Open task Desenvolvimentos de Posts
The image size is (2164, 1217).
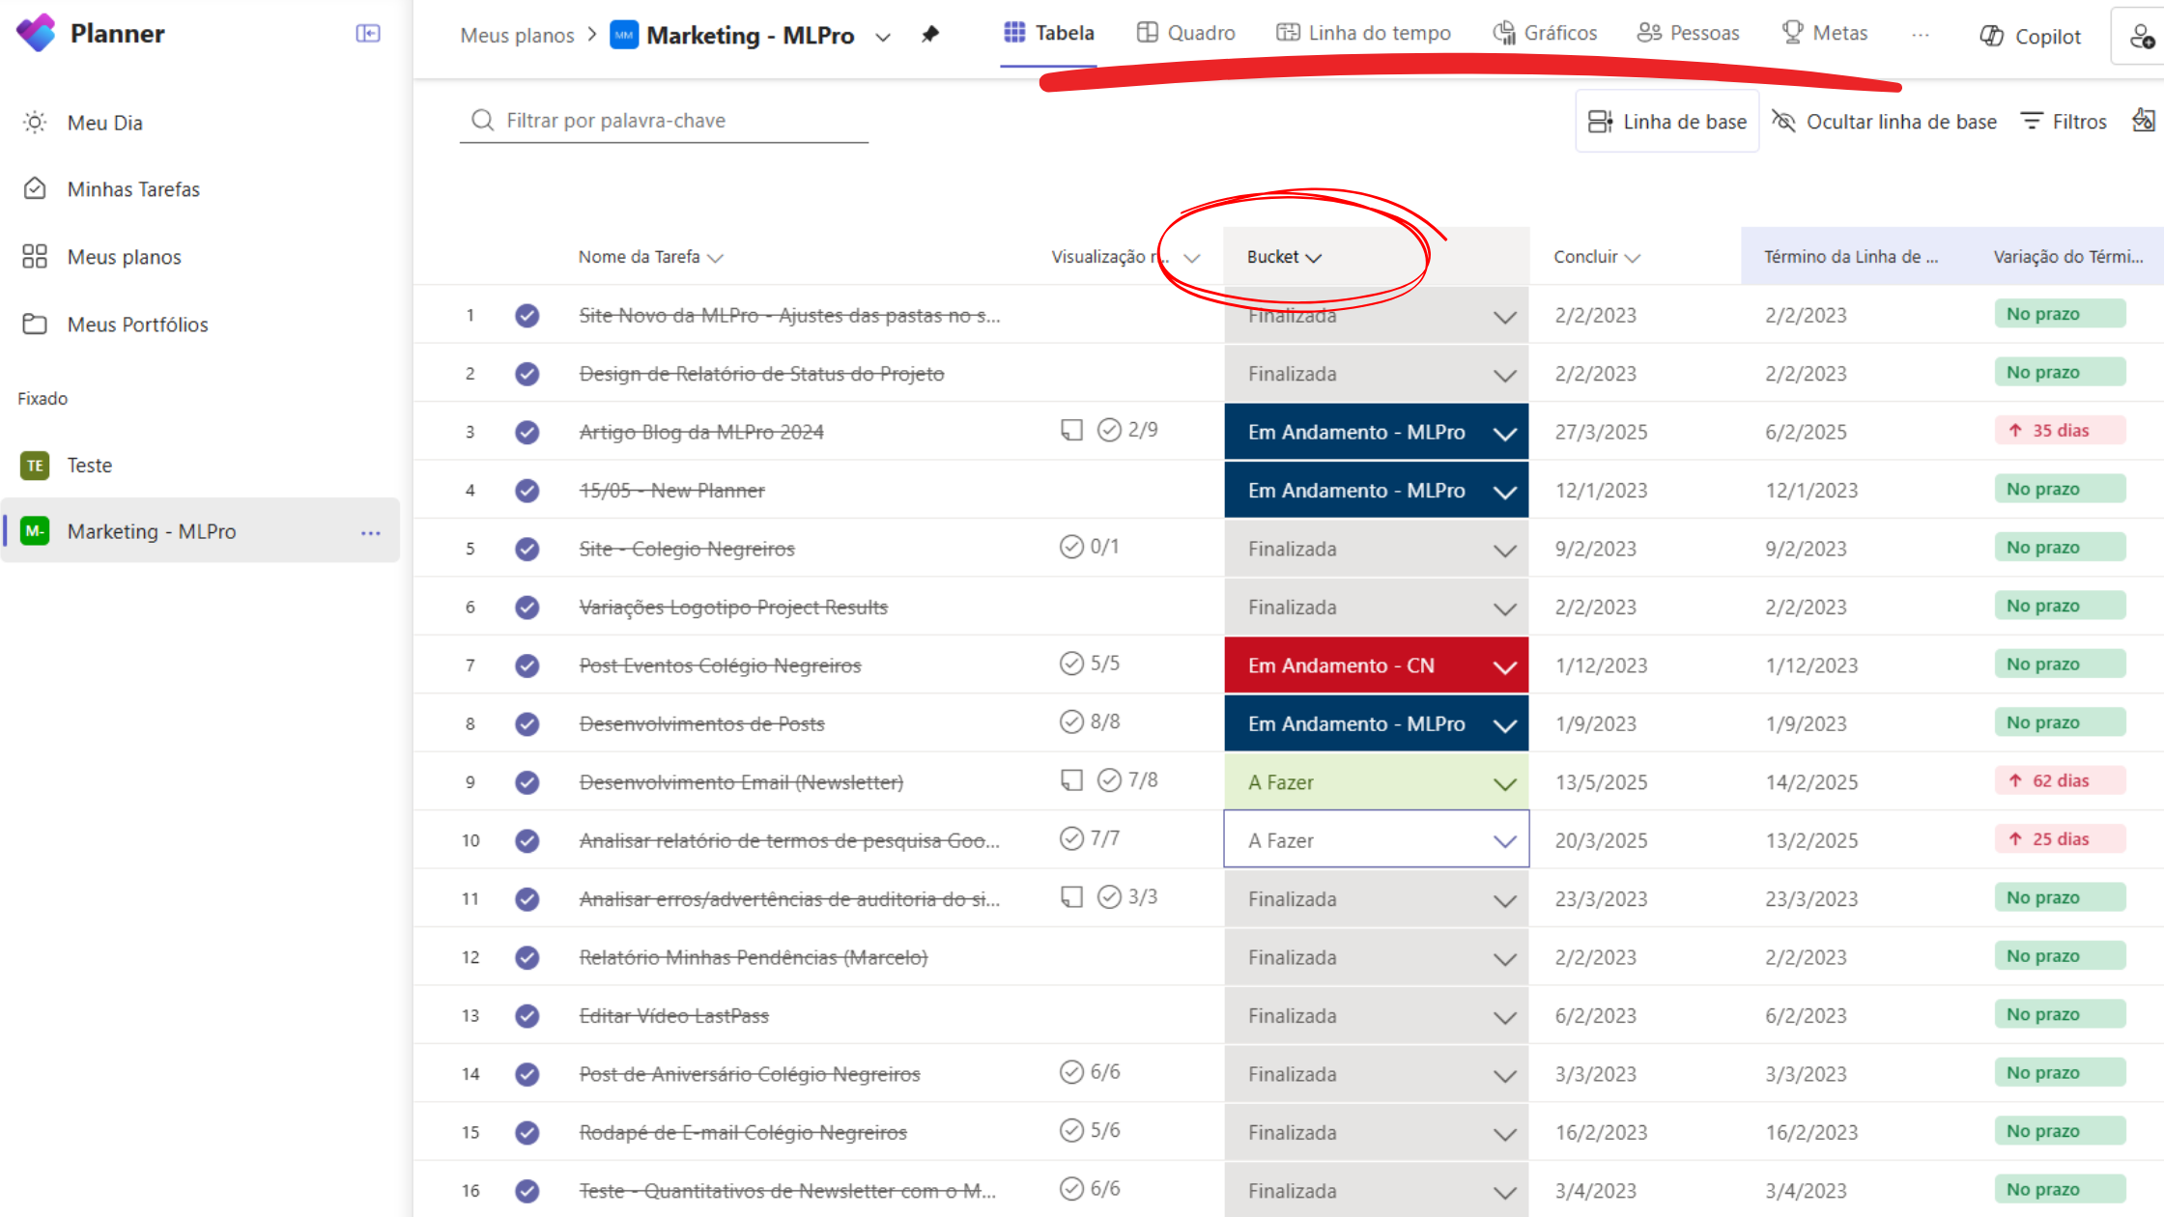tap(701, 723)
